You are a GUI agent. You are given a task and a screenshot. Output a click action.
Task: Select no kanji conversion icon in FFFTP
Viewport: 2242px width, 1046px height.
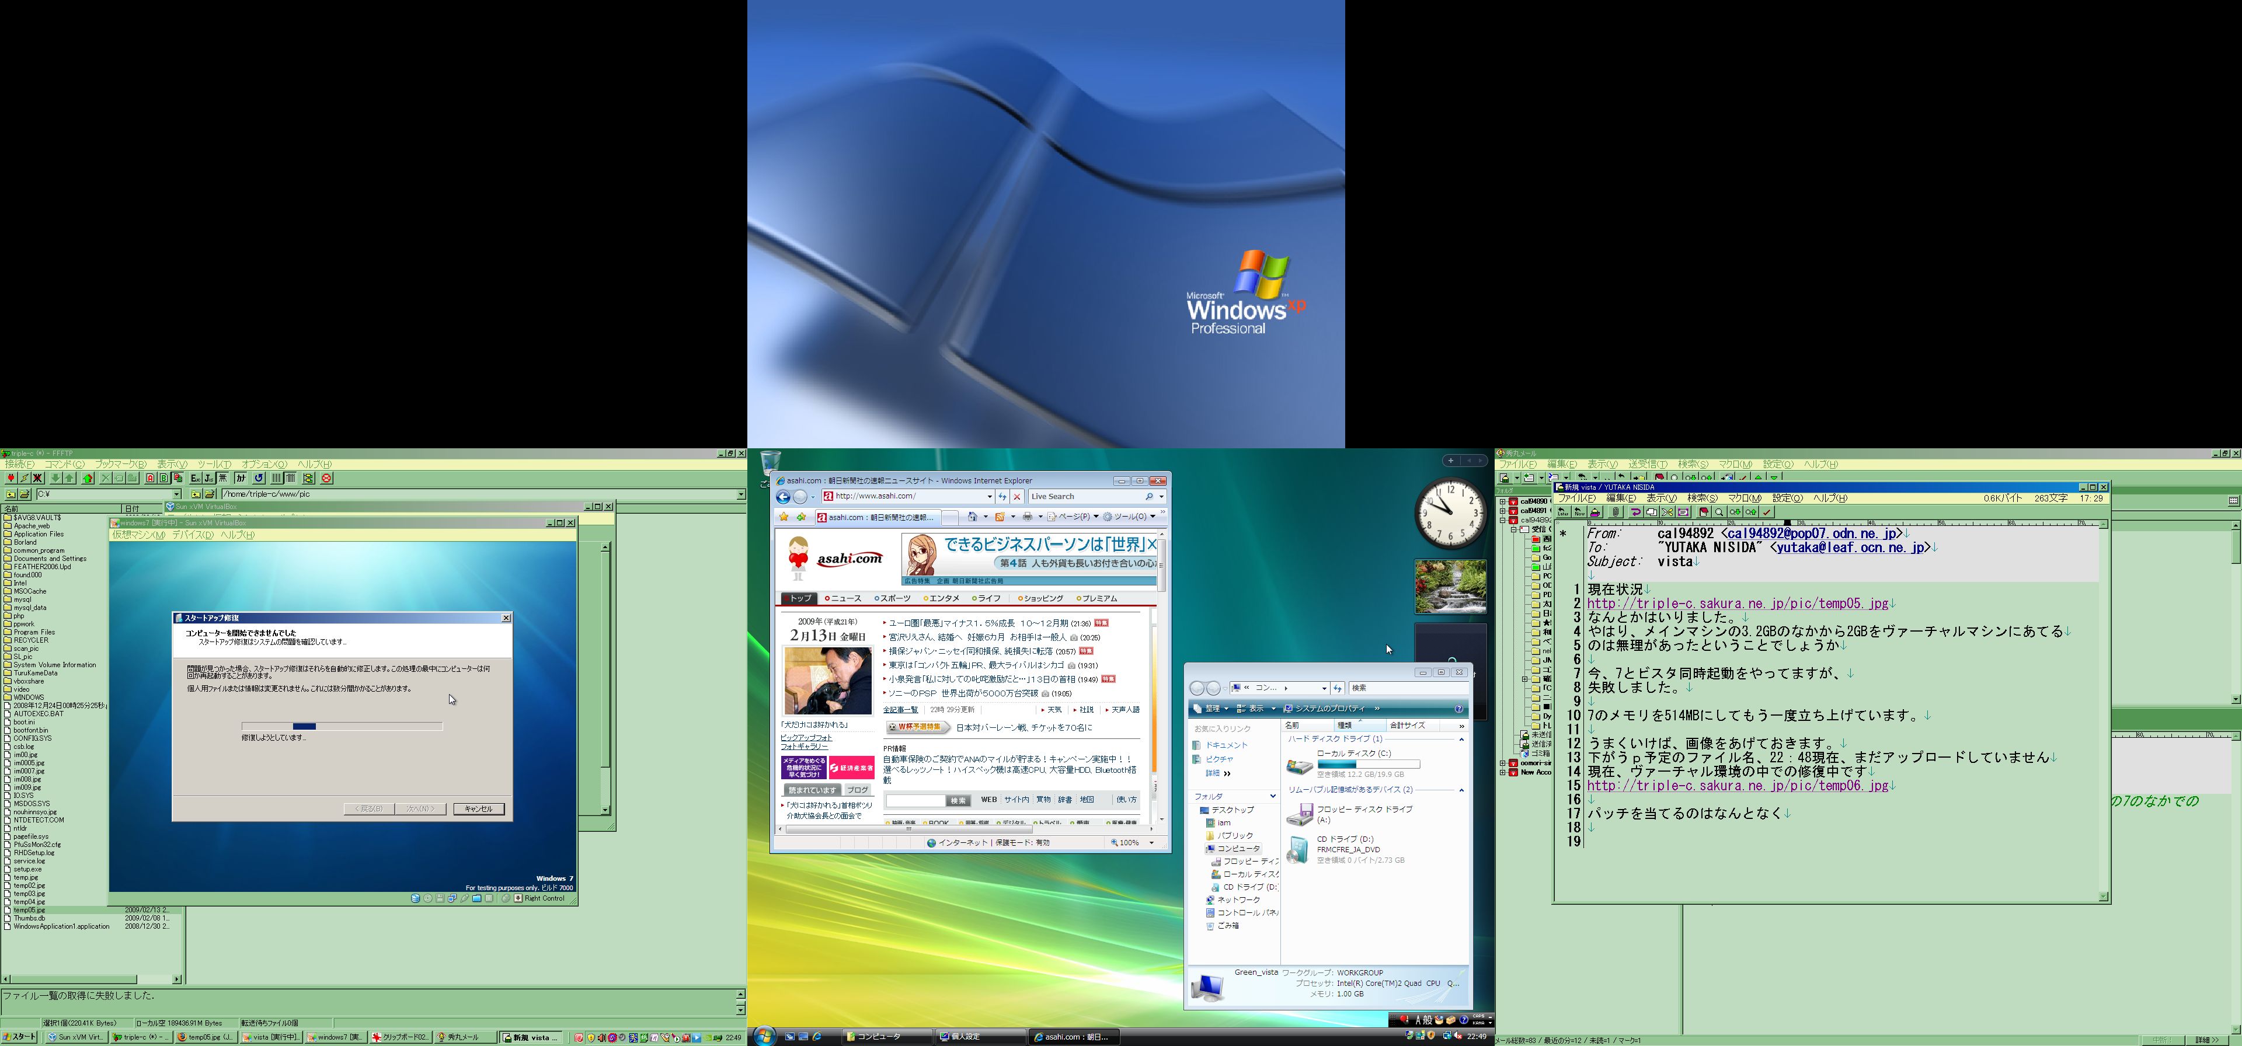pyautogui.click(x=222, y=477)
